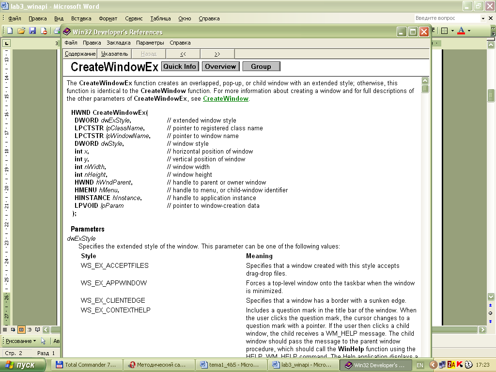Click Word vertical scrollbar up arrow
This screenshot has width=496, height=372.
click(491, 45)
